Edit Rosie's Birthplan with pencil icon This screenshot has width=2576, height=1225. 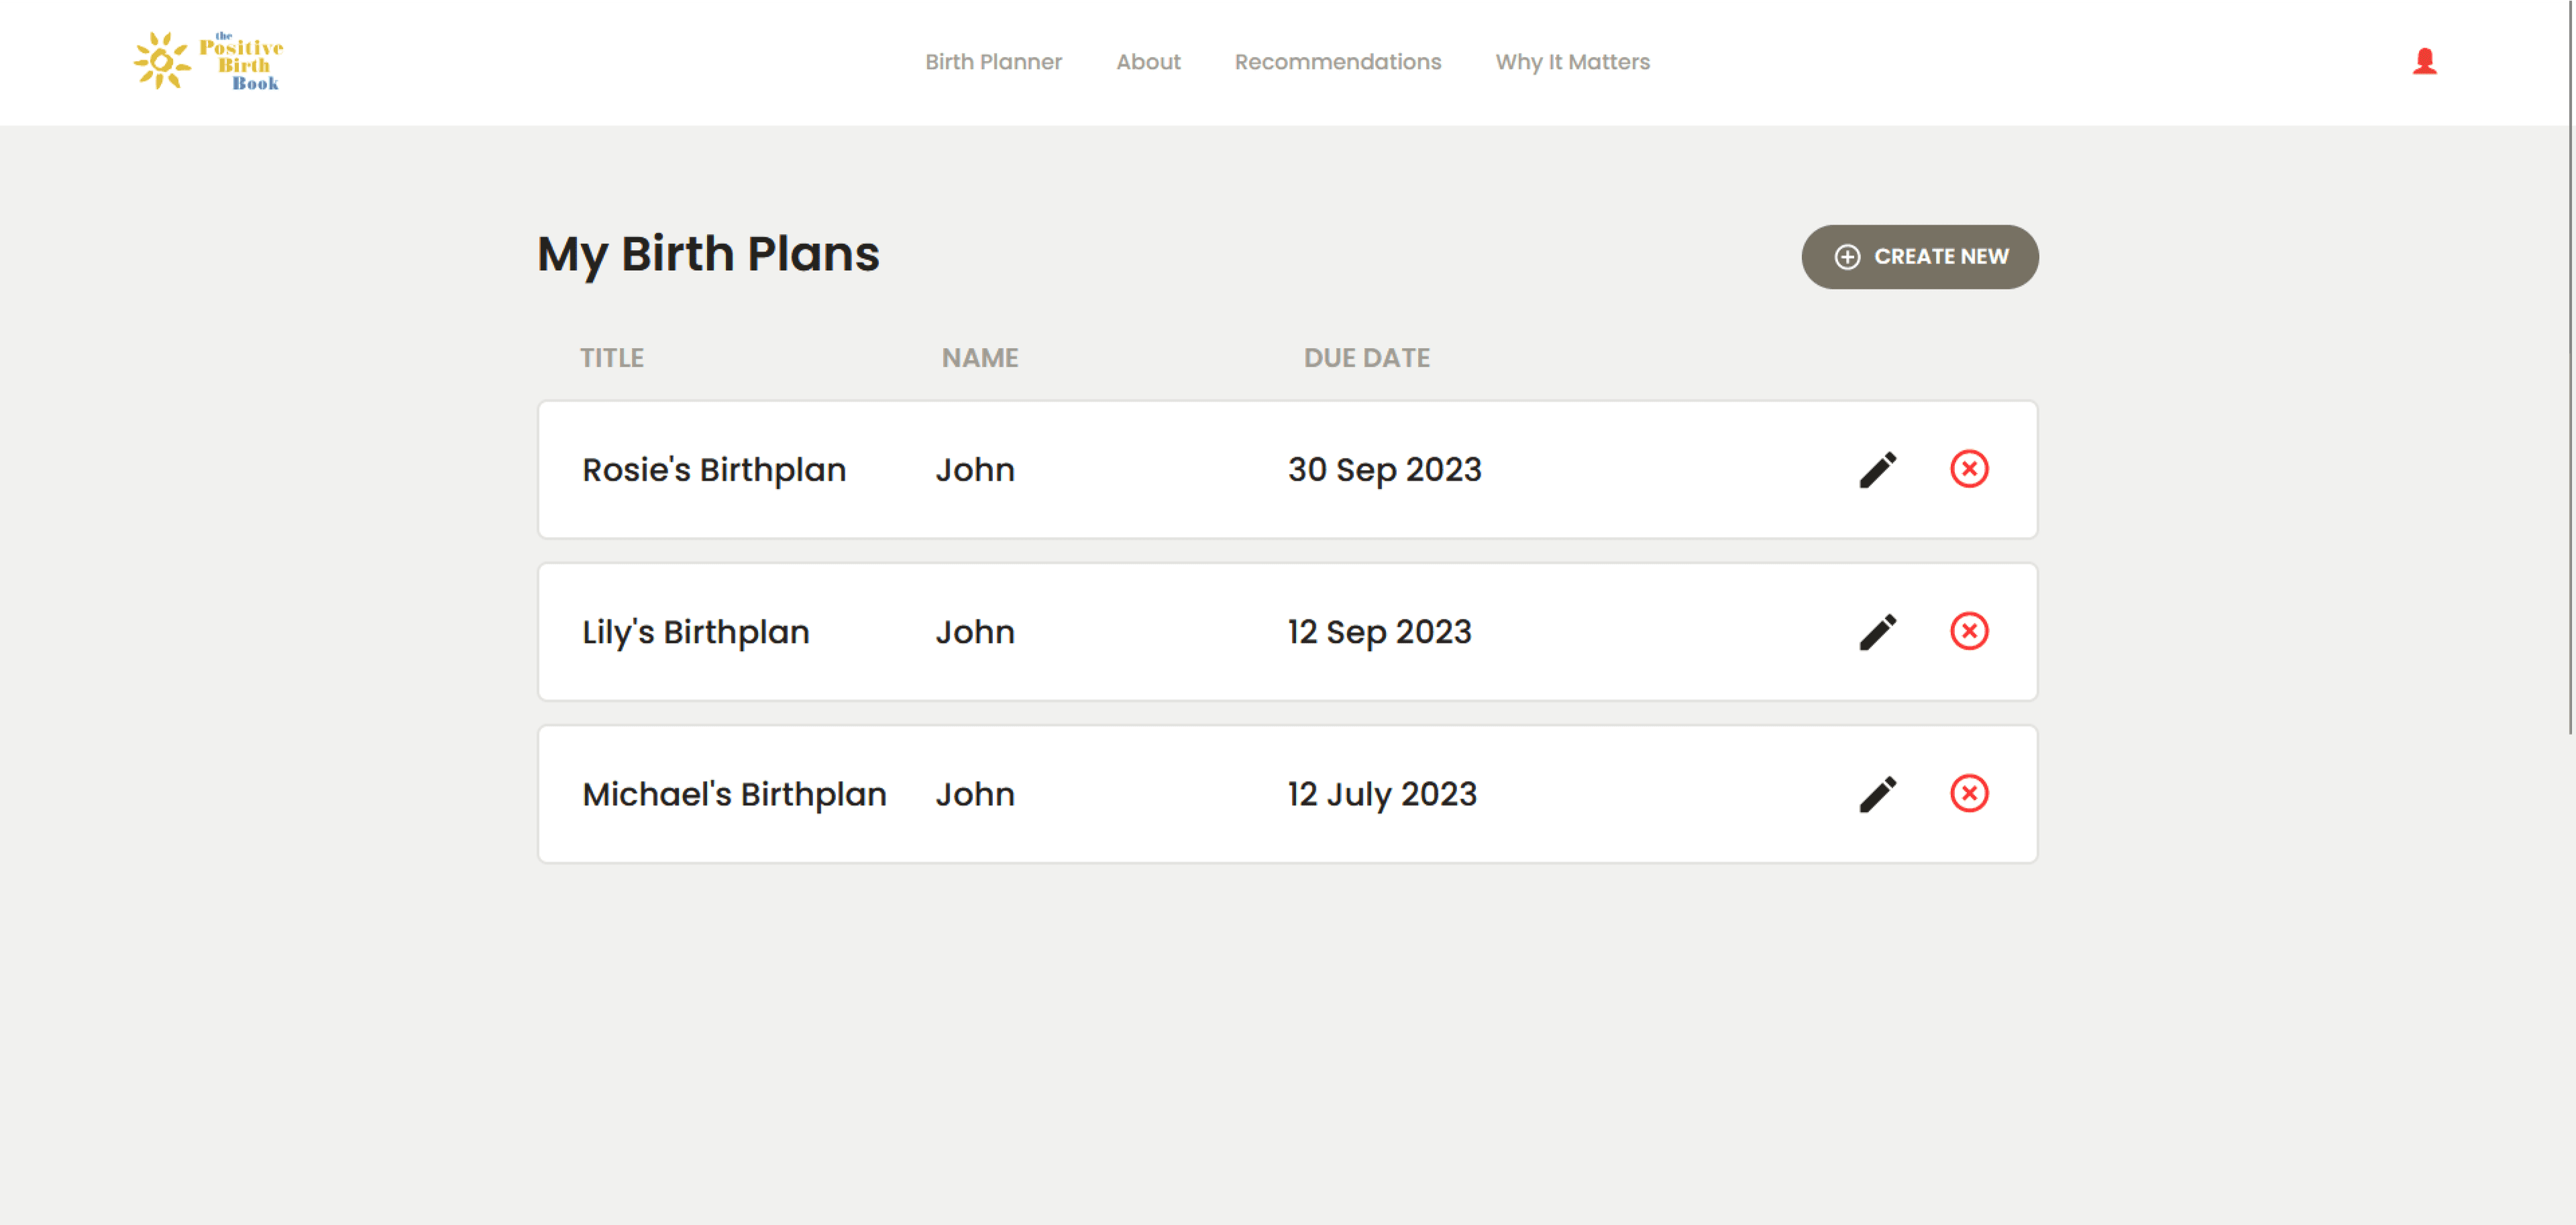point(1877,469)
